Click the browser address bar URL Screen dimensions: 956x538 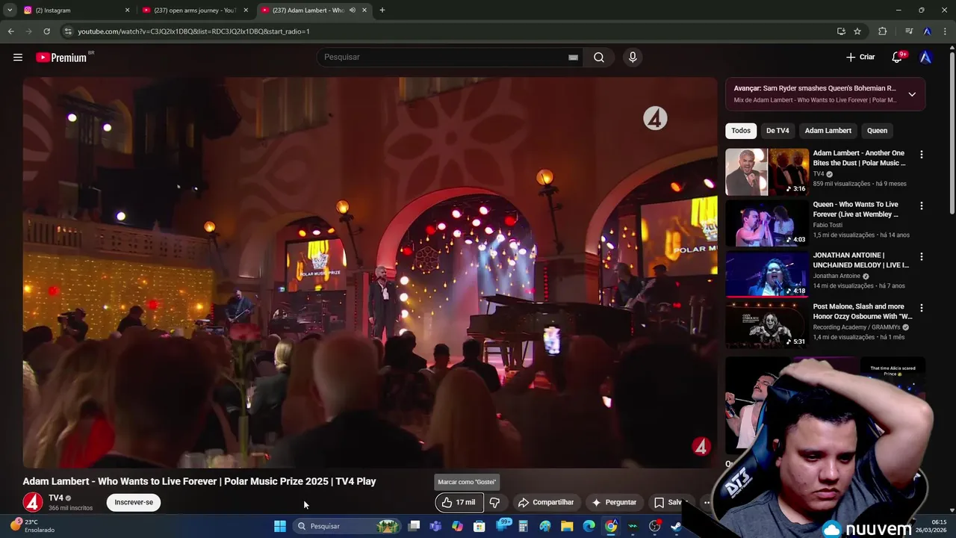(193, 31)
